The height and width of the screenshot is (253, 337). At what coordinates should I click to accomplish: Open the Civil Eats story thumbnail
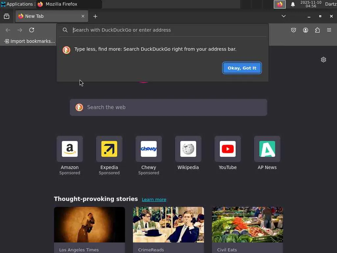click(x=247, y=225)
